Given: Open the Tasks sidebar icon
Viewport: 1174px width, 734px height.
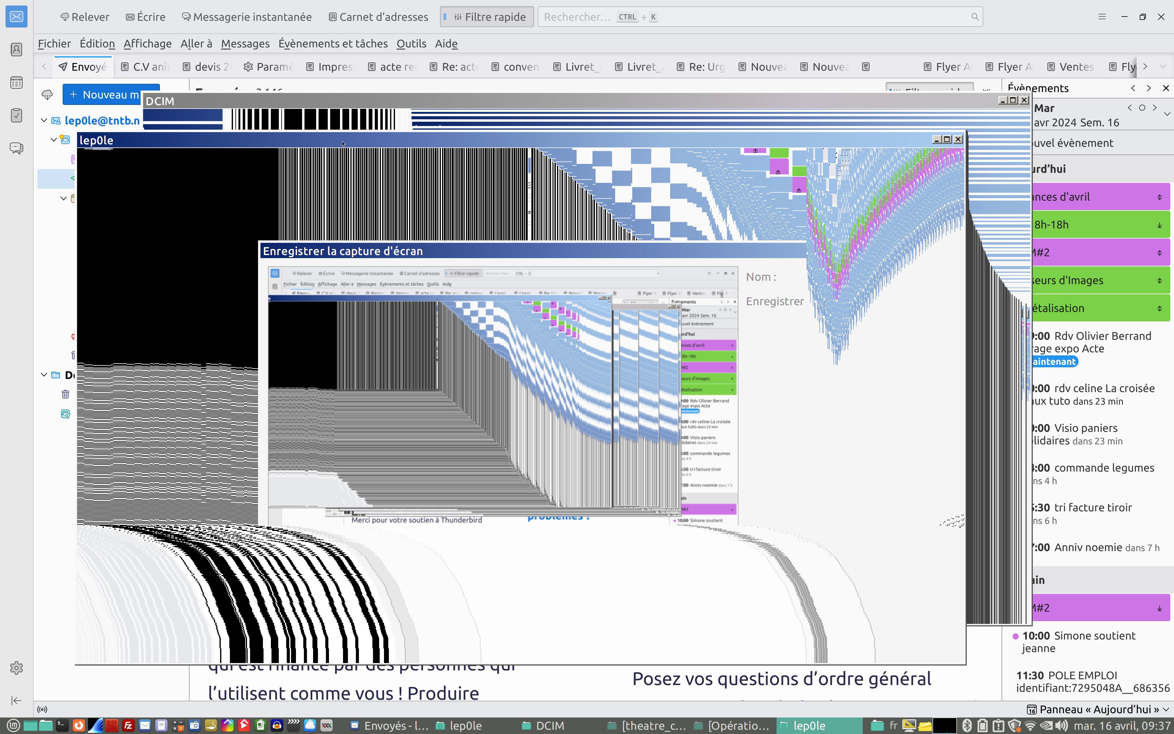Looking at the screenshot, I should coord(17,115).
